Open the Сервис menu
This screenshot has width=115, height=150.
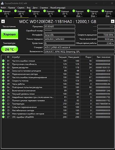[x=21, y=8]
